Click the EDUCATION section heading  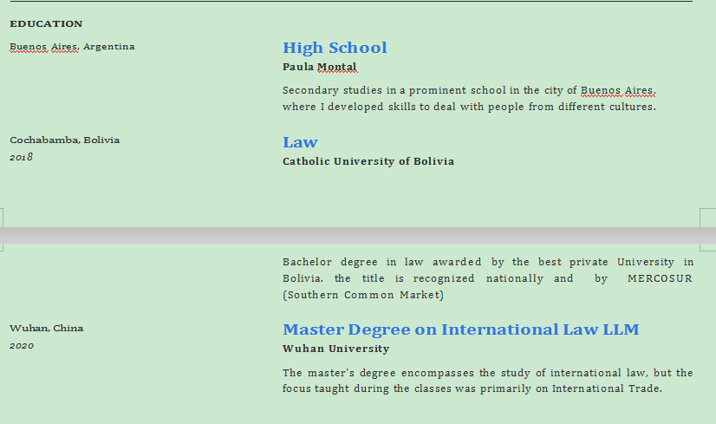pyautogui.click(x=46, y=24)
